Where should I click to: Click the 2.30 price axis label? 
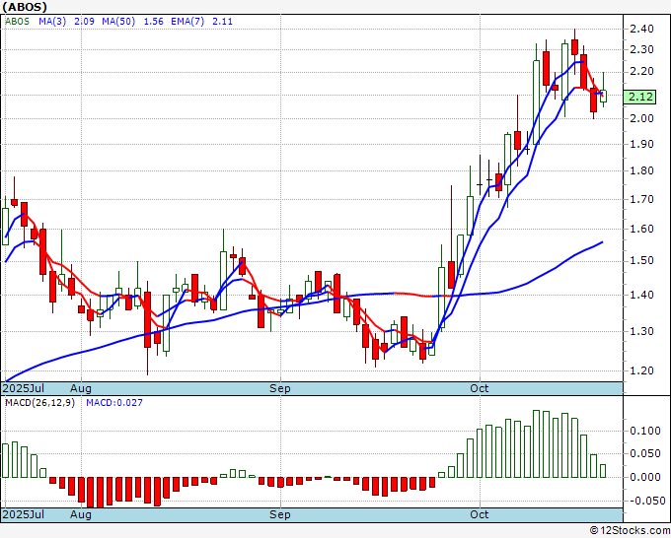641,49
